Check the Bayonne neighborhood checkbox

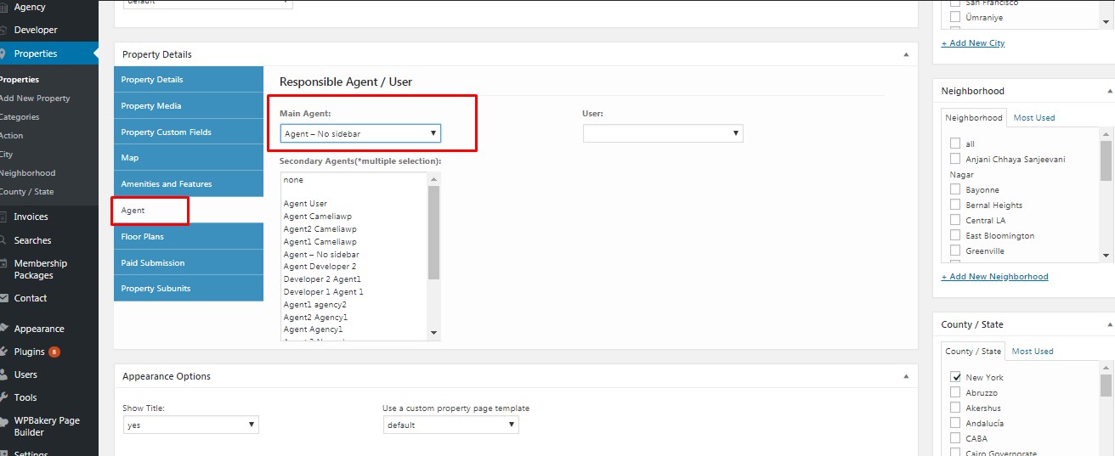pos(955,189)
